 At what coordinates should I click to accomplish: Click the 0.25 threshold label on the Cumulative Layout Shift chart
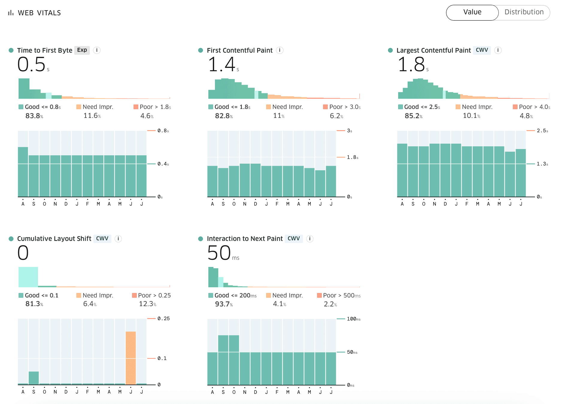(164, 319)
